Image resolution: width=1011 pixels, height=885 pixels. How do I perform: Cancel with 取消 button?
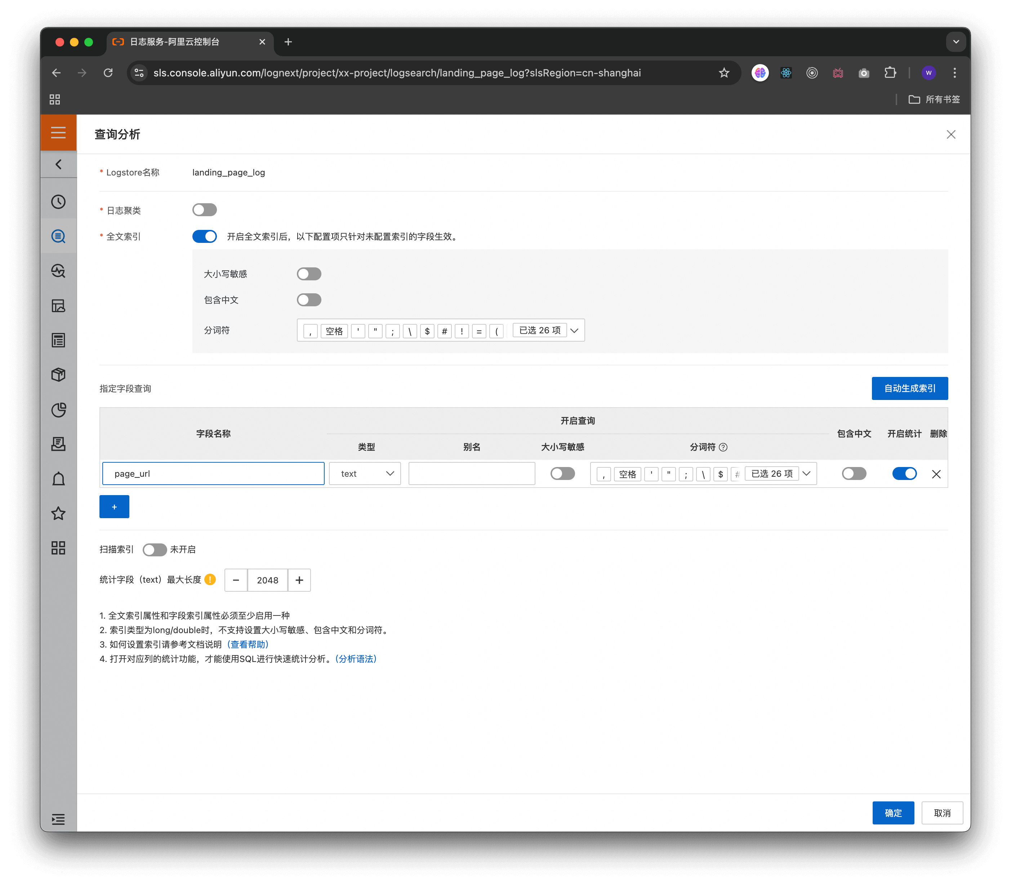[942, 813]
